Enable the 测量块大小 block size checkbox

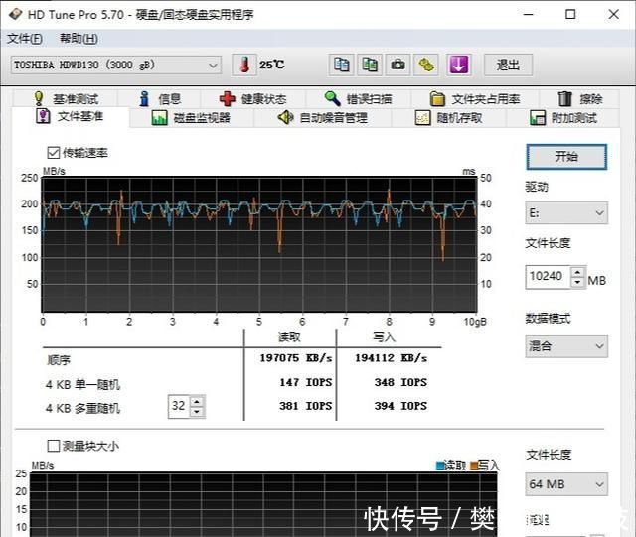click(x=54, y=446)
